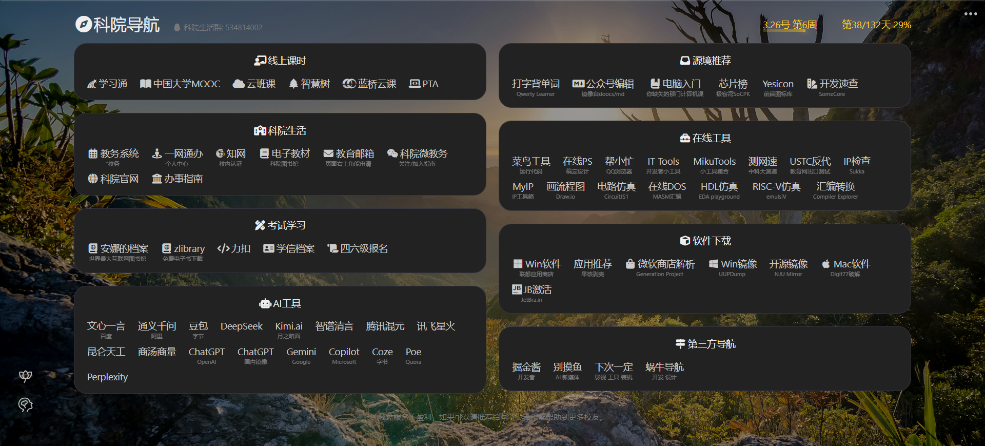Open 蜗牛导航 link
The width and height of the screenshot is (985, 446).
pyautogui.click(x=664, y=371)
